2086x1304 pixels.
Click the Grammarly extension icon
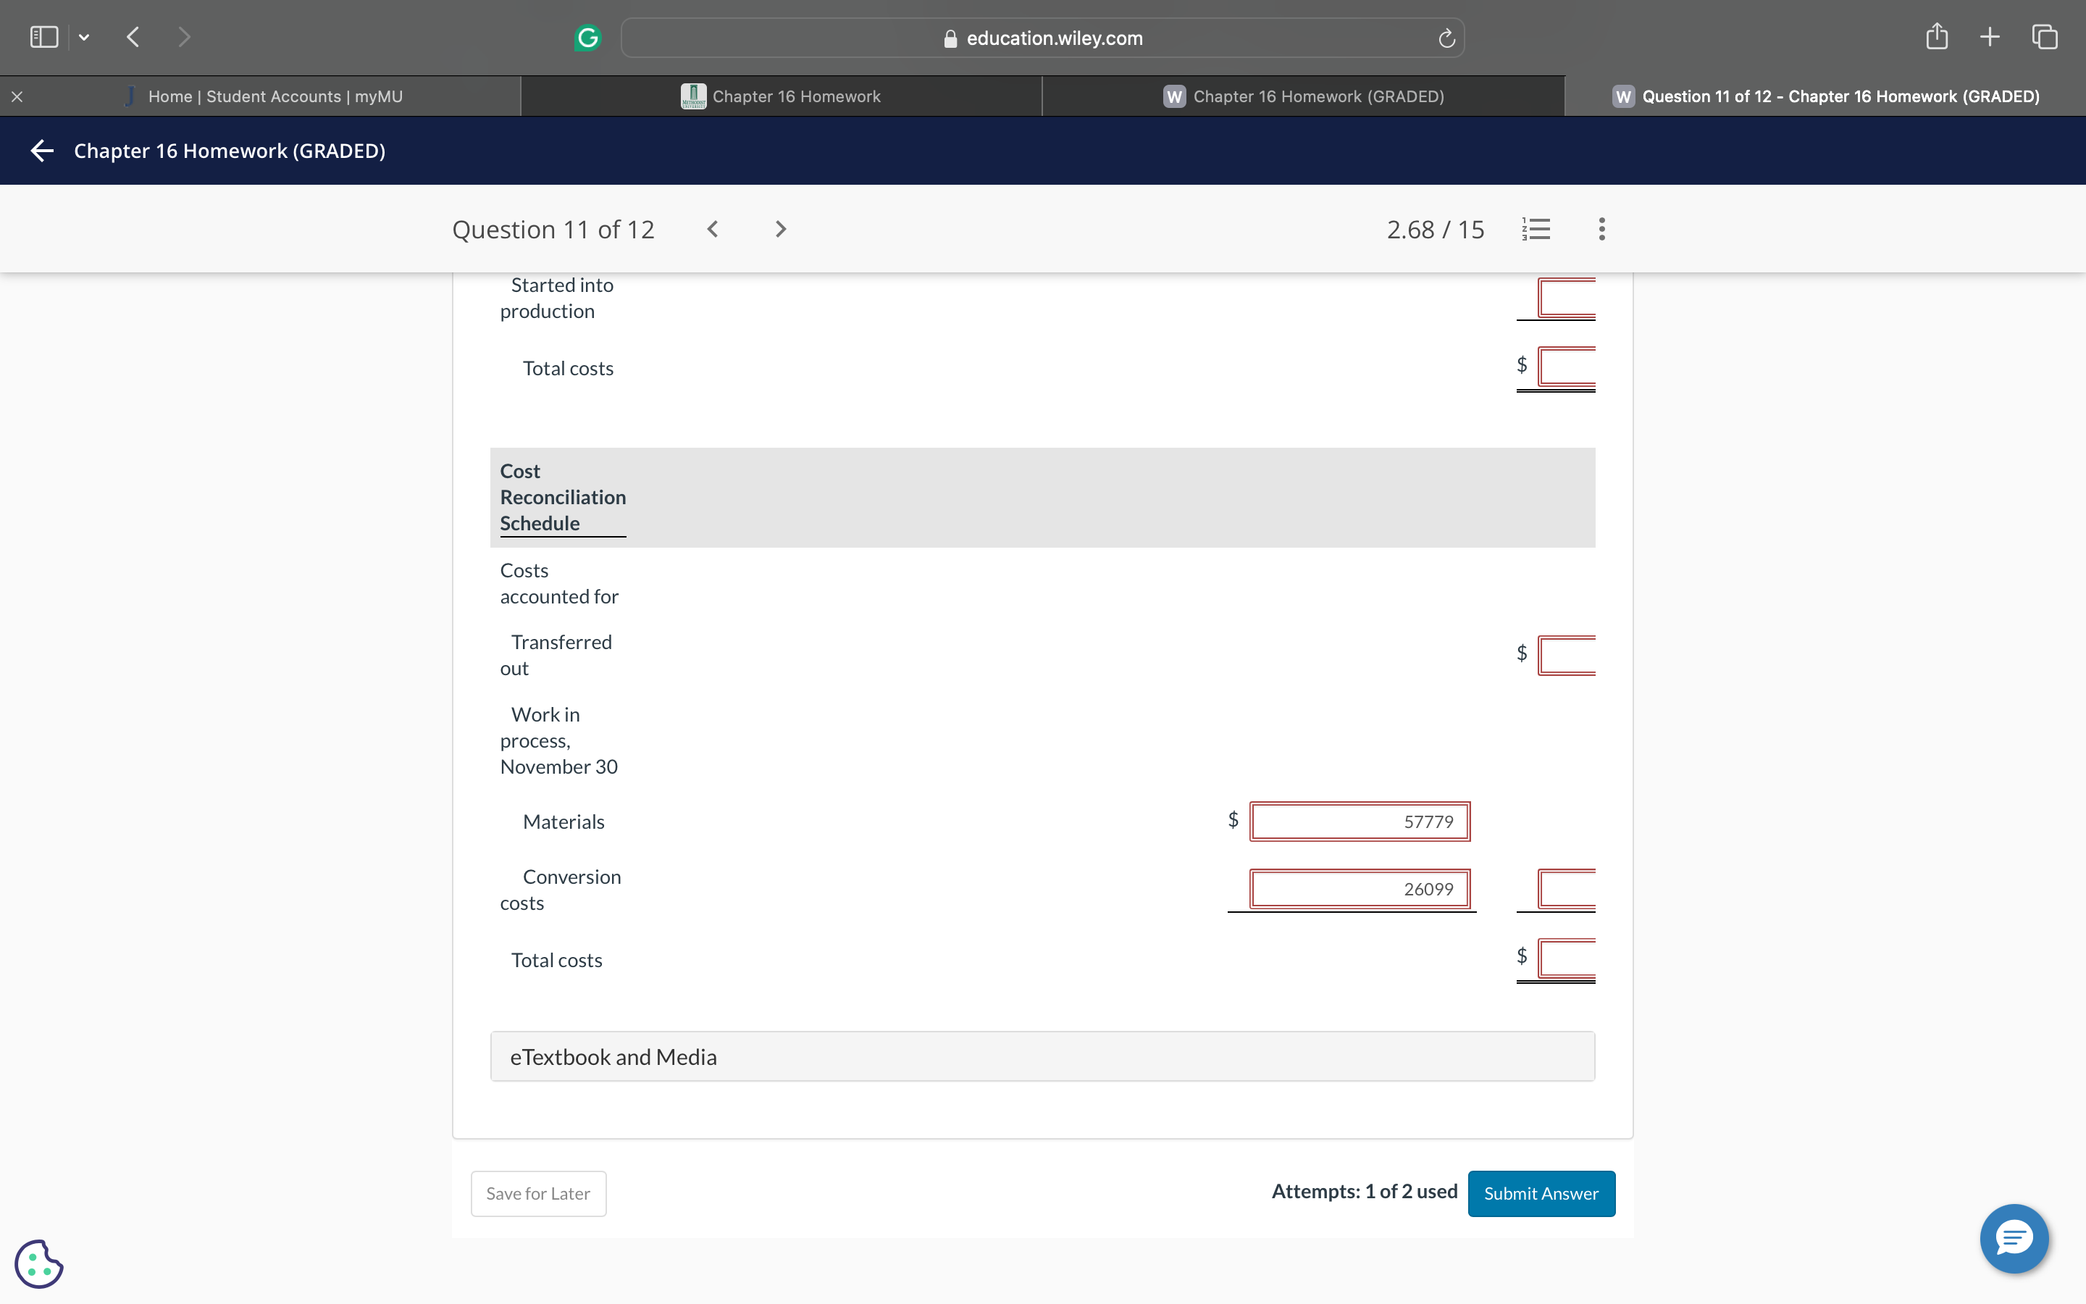tap(587, 37)
